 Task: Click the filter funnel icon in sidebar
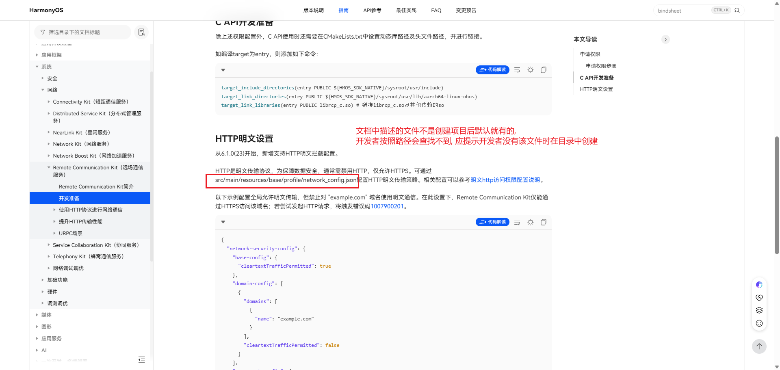tap(43, 32)
